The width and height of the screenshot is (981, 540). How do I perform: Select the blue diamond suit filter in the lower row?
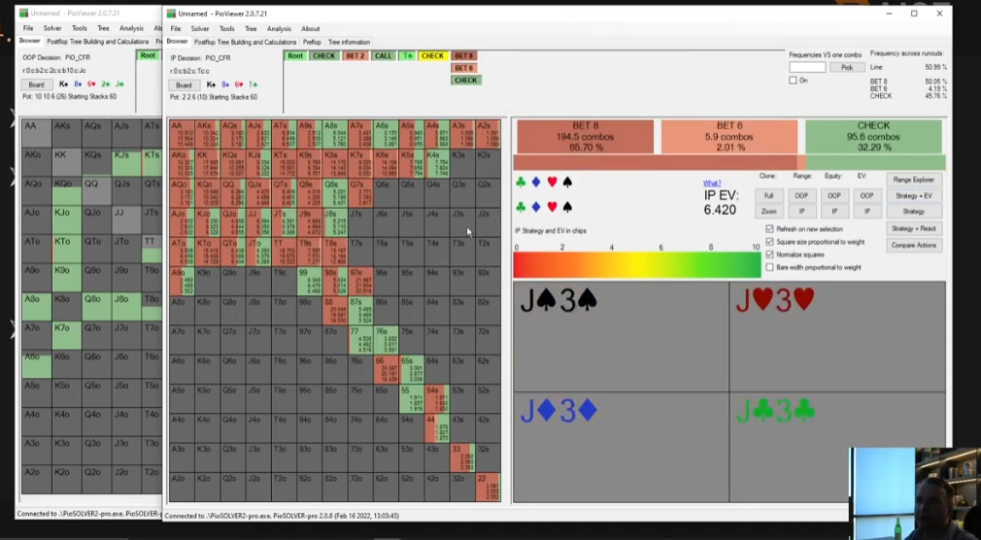point(536,207)
